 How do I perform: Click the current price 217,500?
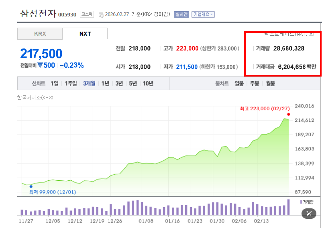(x=41, y=54)
